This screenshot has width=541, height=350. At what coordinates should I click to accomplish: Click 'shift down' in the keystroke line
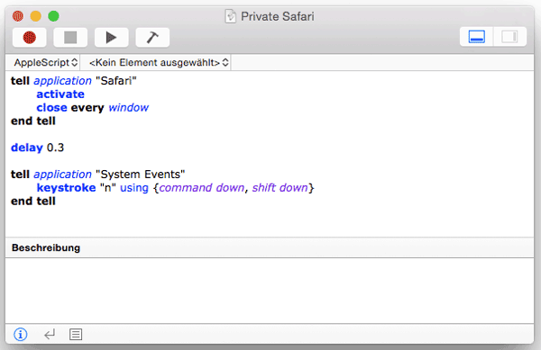(x=280, y=188)
